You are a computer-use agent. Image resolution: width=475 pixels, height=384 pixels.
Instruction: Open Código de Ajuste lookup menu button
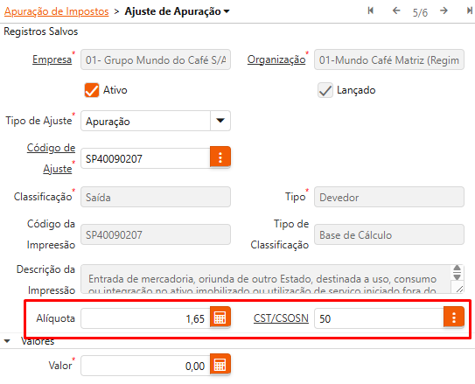click(x=220, y=157)
